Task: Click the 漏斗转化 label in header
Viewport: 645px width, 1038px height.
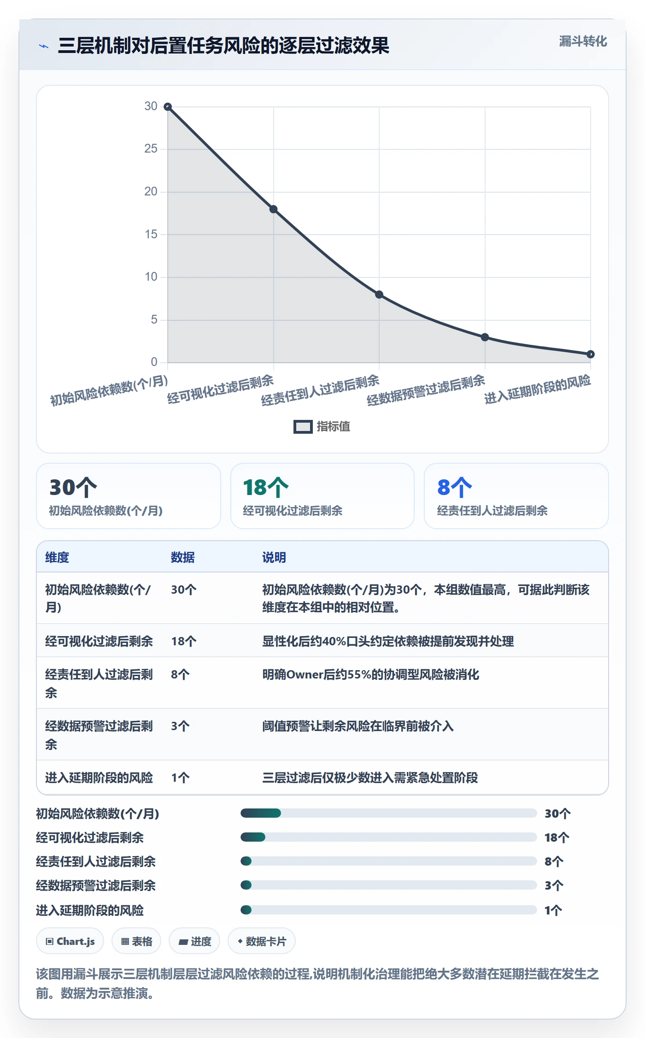Action: coord(583,41)
